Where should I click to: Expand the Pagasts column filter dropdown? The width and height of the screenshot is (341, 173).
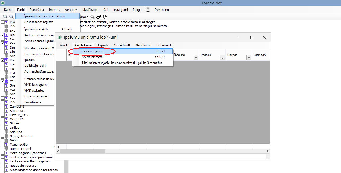pyautogui.click(x=222, y=57)
